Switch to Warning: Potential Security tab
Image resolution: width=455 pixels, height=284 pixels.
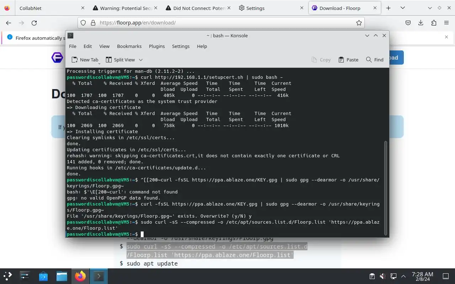(x=124, y=8)
